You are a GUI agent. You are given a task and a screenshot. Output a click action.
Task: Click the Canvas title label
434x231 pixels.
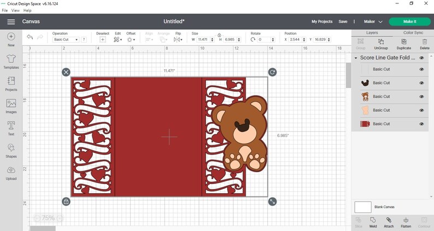[31, 22]
